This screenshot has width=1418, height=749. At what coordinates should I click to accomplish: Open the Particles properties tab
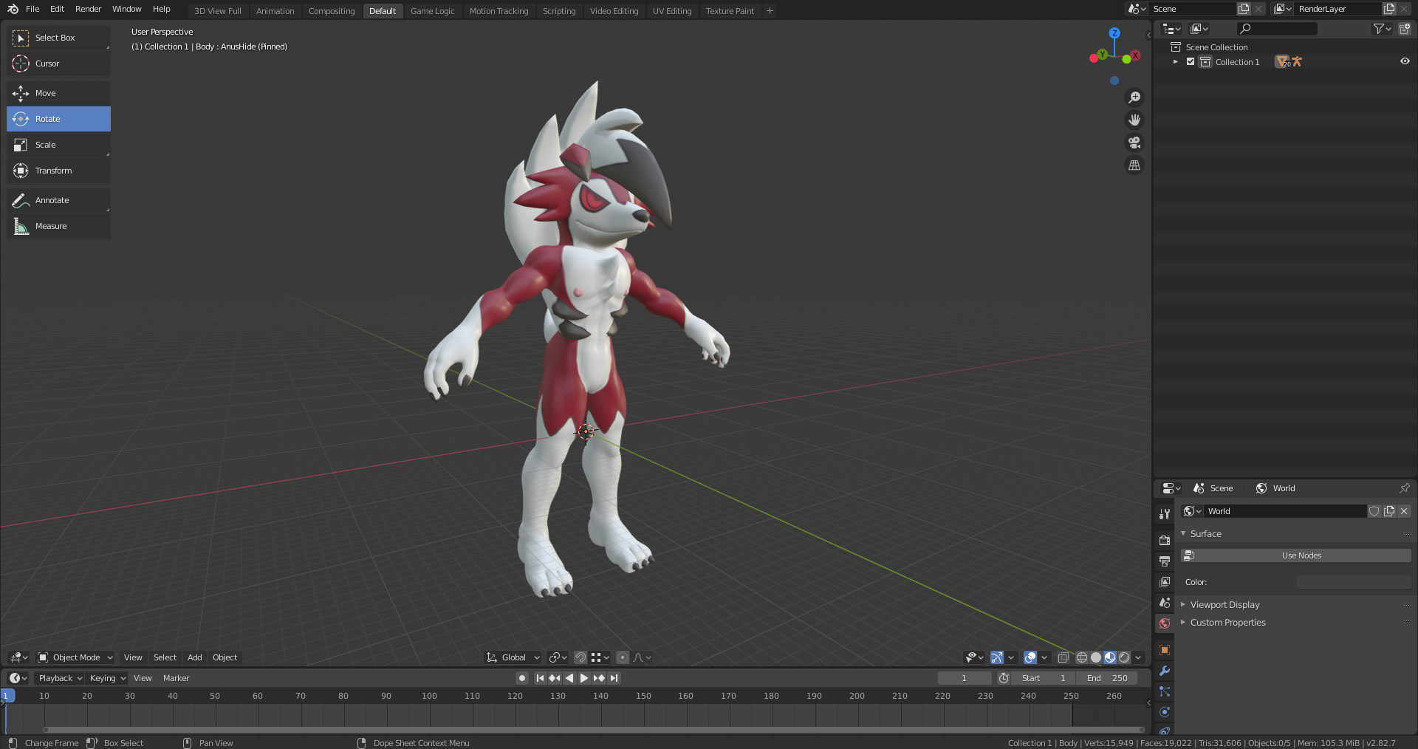[1165, 691]
